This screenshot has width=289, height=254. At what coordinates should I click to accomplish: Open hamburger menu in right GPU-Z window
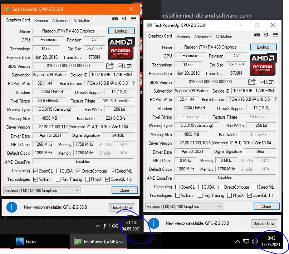click(x=275, y=35)
